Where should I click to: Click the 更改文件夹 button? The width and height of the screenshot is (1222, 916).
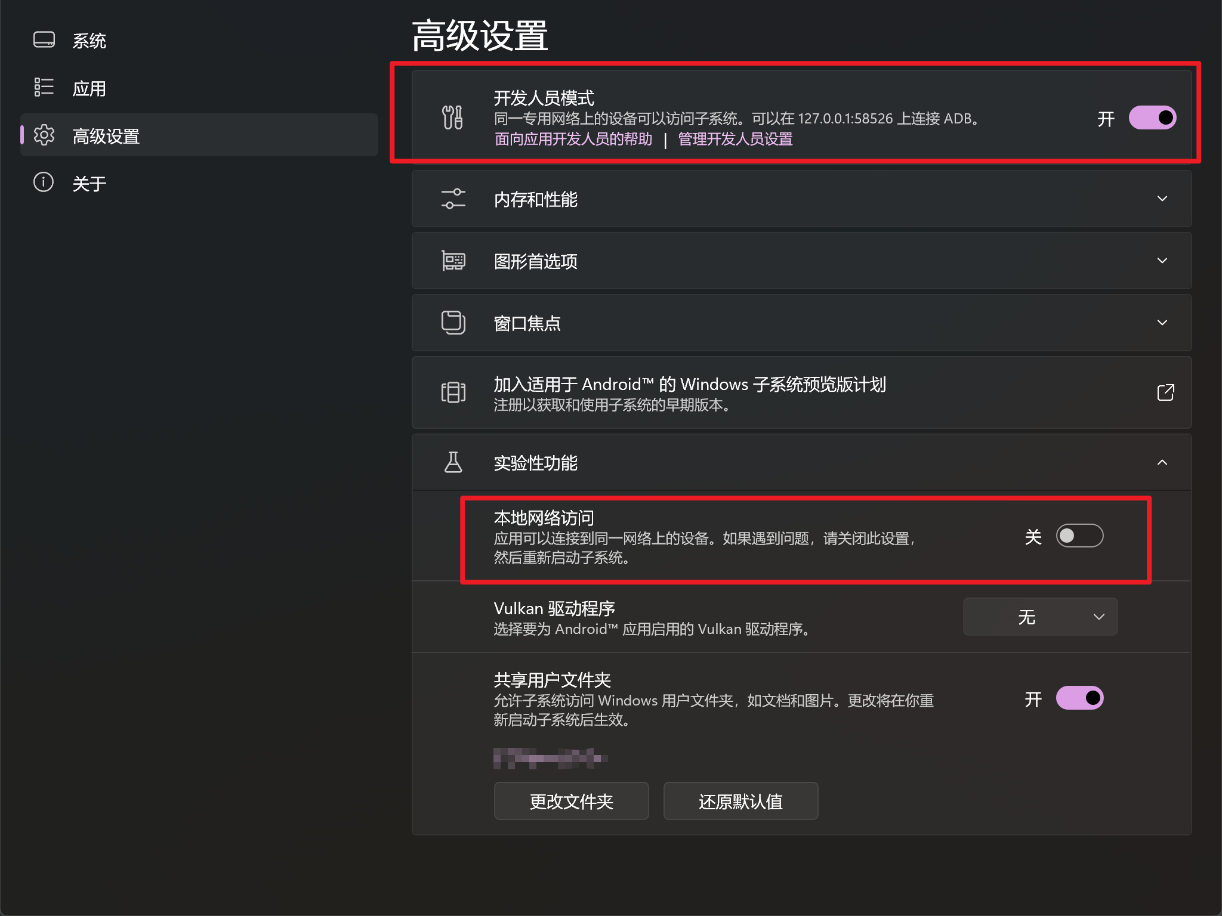571,801
